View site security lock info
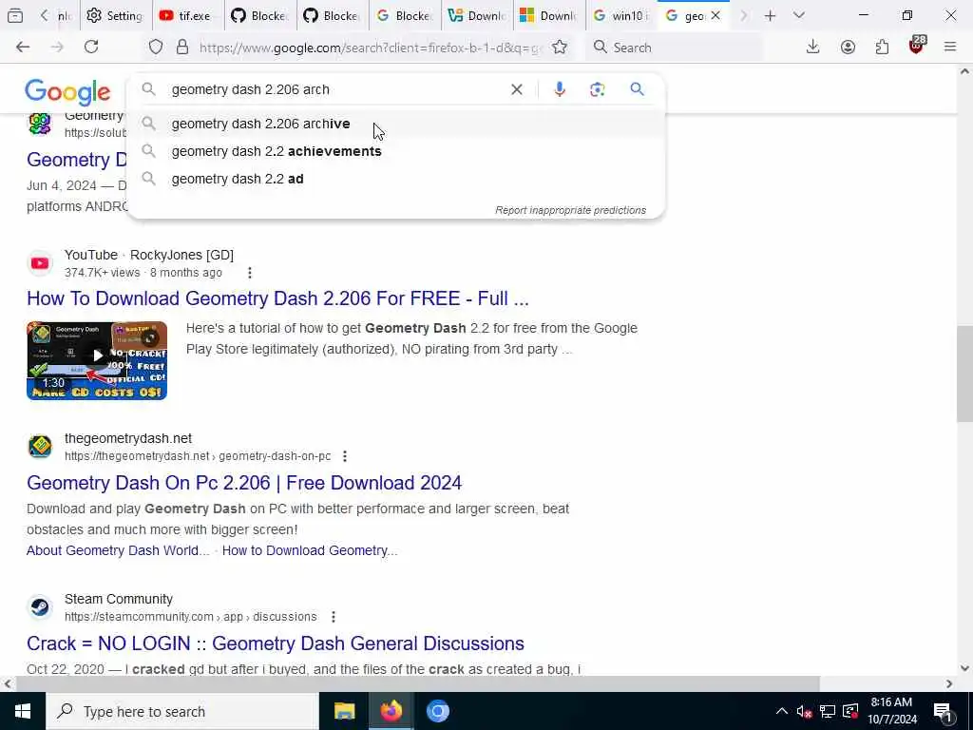 pos(182,48)
